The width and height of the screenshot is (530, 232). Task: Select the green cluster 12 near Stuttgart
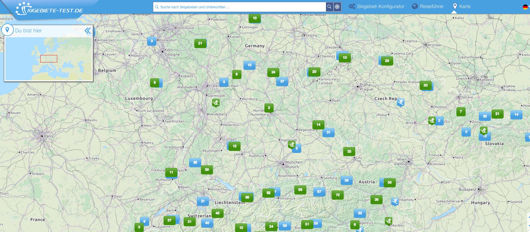pyautogui.click(x=235, y=146)
